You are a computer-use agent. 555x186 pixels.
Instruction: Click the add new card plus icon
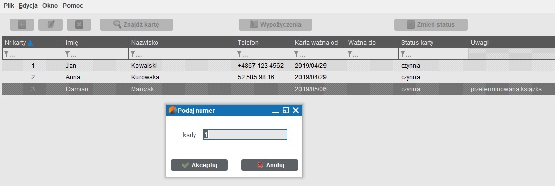click(x=22, y=24)
